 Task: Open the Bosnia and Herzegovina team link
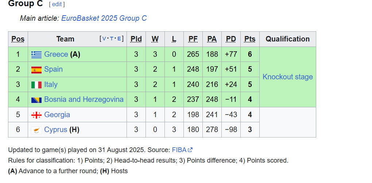[84, 99]
